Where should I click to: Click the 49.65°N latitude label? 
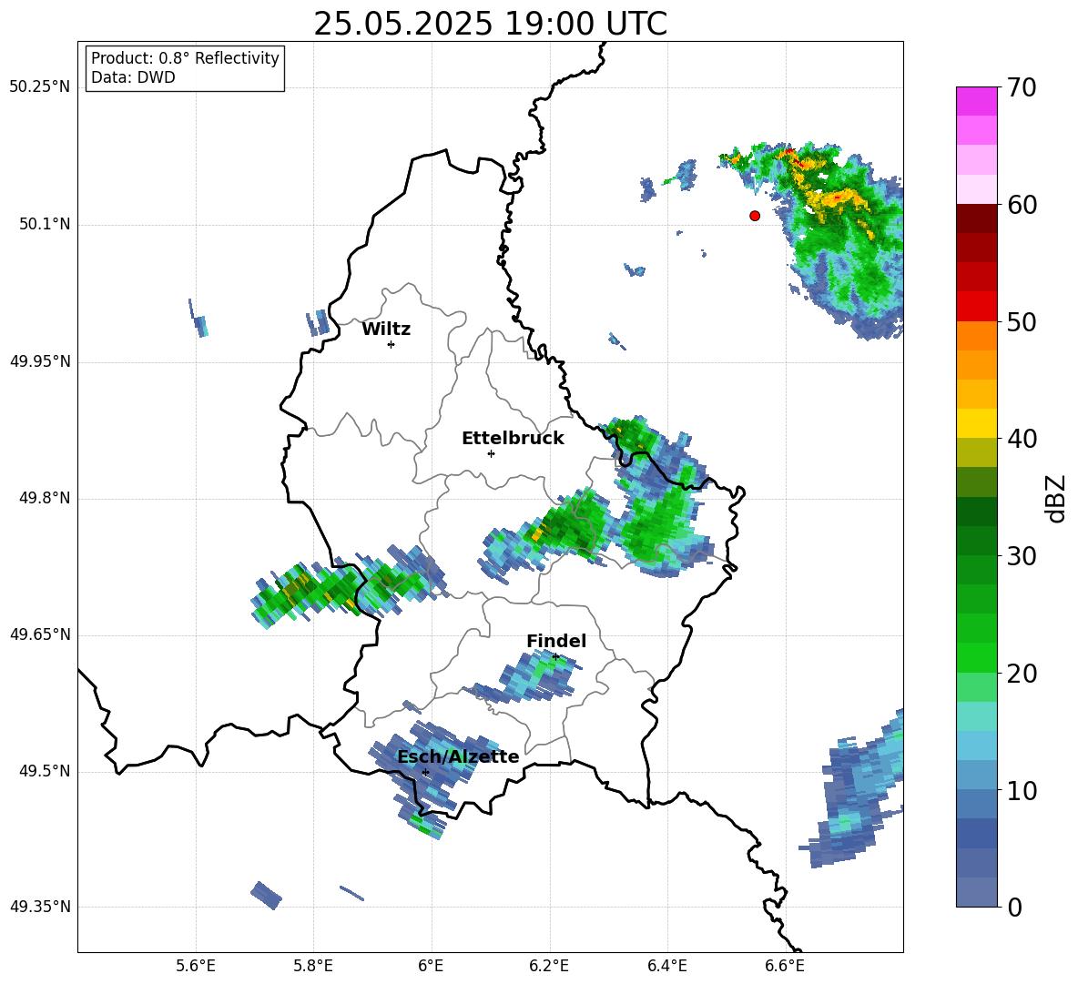pyautogui.click(x=40, y=634)
